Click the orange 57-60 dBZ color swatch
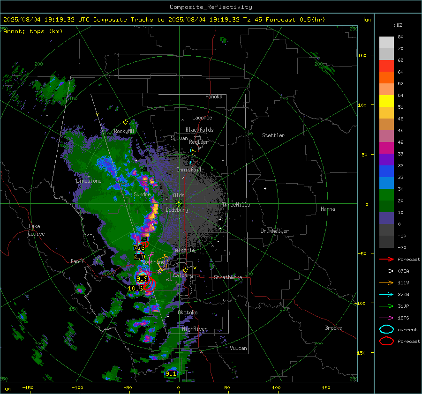Image resolution: width=422 pixels, height=394 pixels. pos(386,78)
